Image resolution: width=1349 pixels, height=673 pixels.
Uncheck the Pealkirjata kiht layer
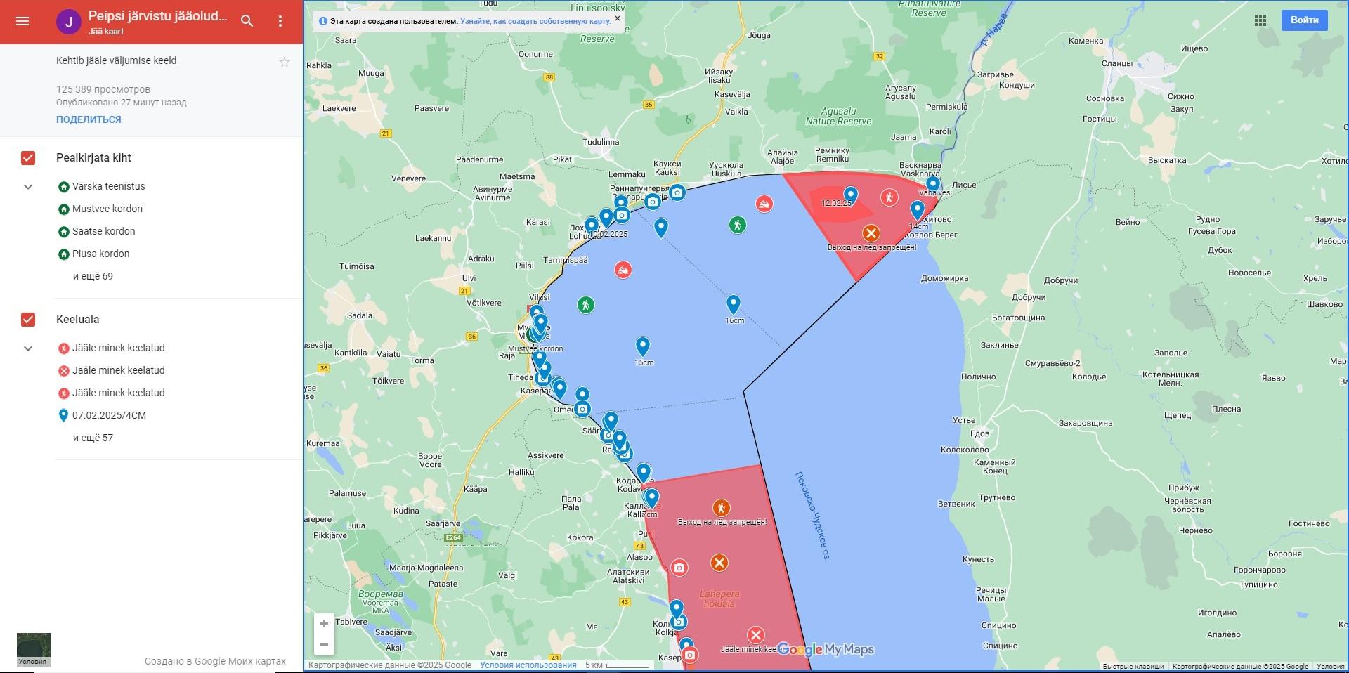28,158
